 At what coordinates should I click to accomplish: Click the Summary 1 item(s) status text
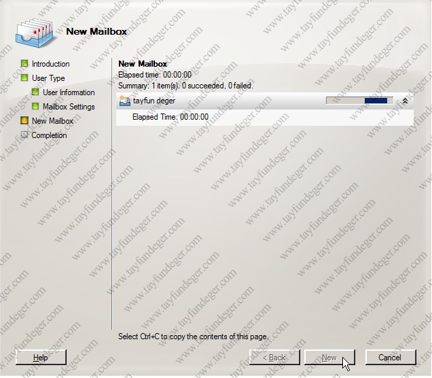click(x=185, y=86)
